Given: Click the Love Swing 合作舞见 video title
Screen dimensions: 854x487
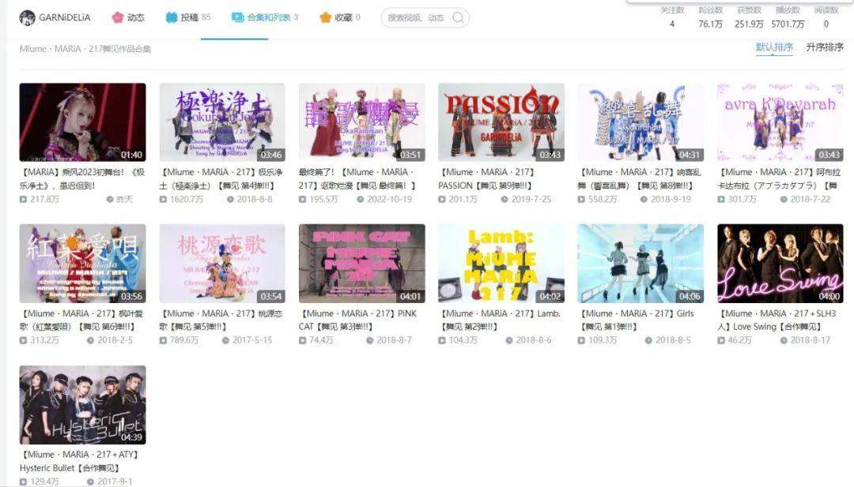Looking at the screenshot, I should point(777,320).
